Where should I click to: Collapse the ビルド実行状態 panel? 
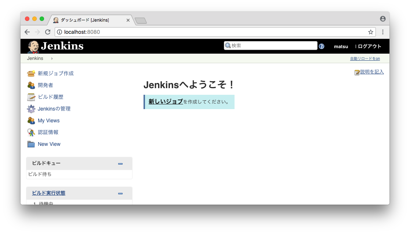click(x=120, y=193)
